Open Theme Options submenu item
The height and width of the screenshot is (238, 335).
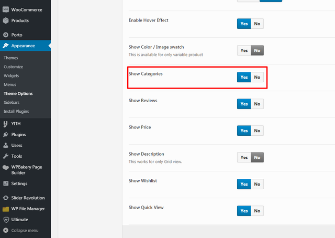pos(18,93)
